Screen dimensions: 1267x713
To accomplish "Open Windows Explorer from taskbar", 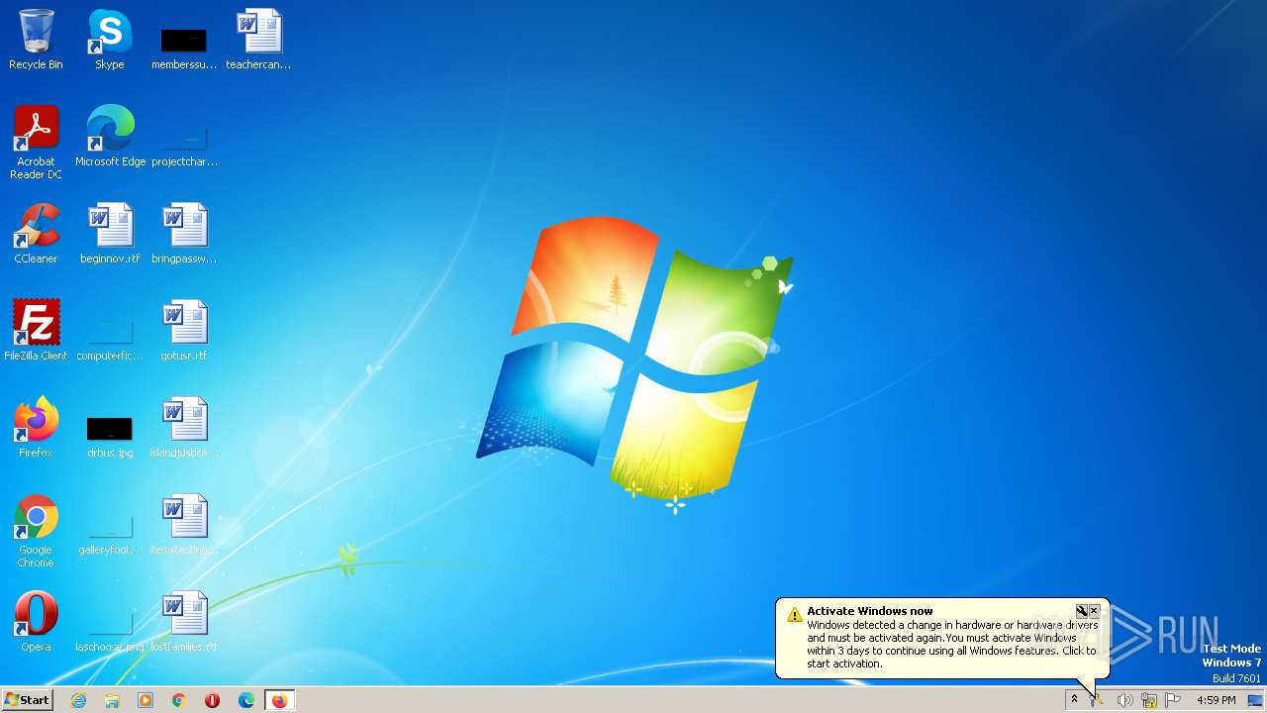I will click(x=112, y=700).
